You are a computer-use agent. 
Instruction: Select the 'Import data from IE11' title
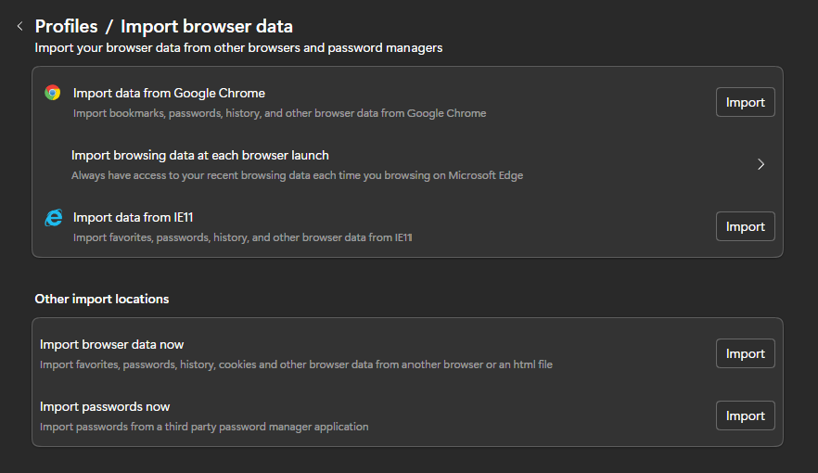pyautogui.click(x=133, y=217)
